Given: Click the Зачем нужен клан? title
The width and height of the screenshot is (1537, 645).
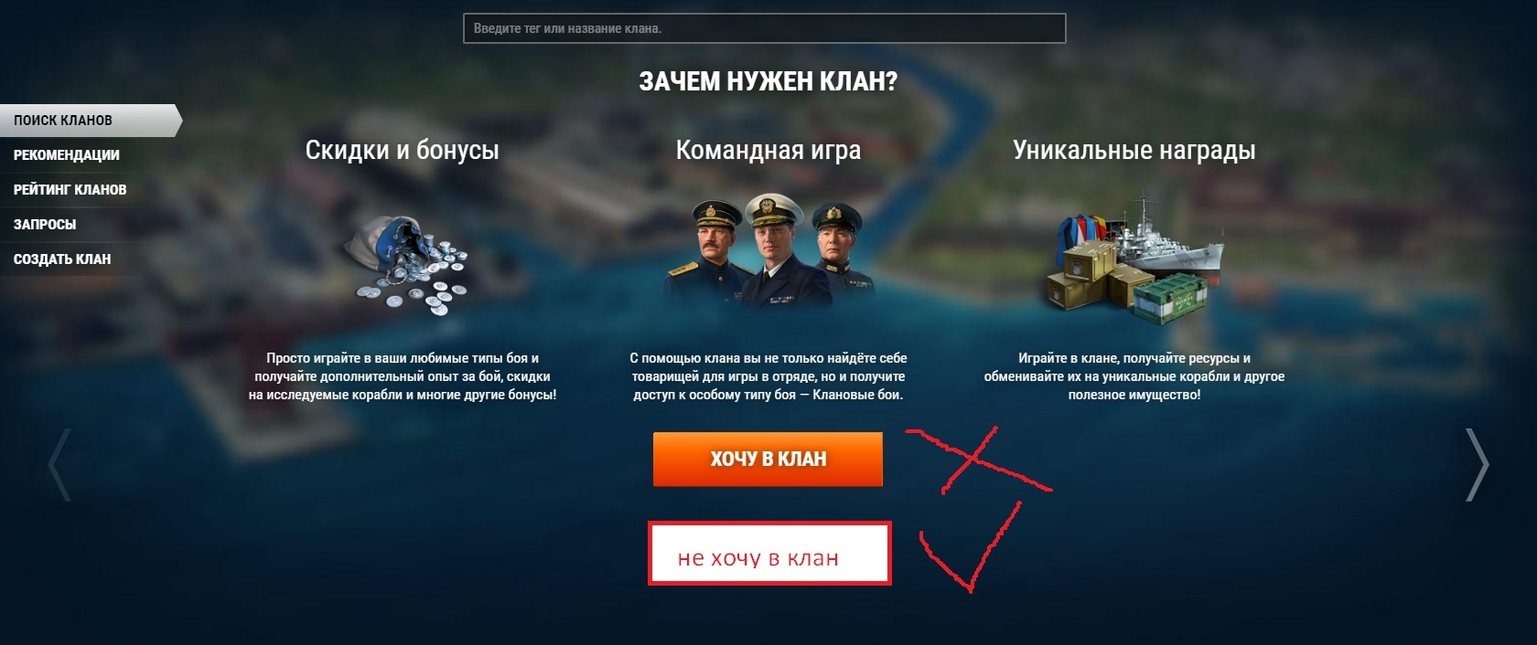Looking at the screenshot, I should coord(768,82).
